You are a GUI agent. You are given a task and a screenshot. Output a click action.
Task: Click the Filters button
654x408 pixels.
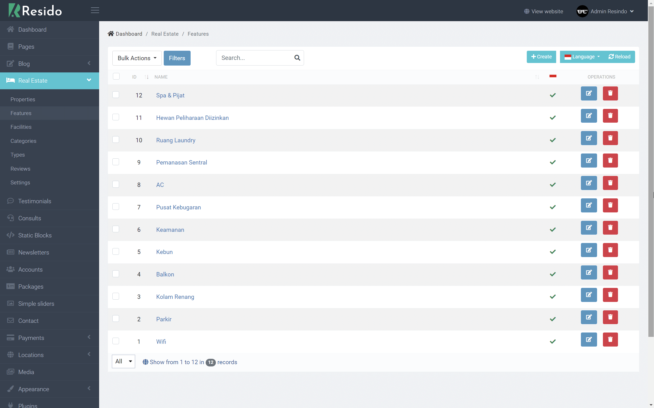(x=177, y=58)
